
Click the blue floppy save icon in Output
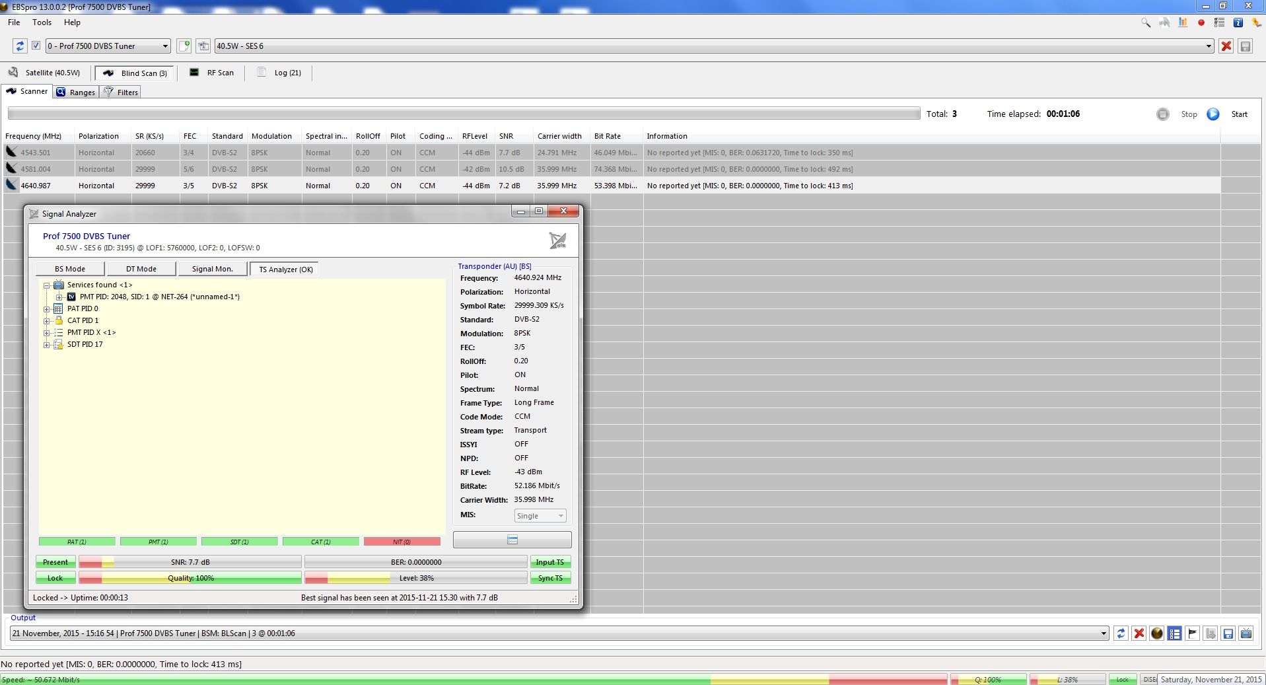coord(1228,633)
